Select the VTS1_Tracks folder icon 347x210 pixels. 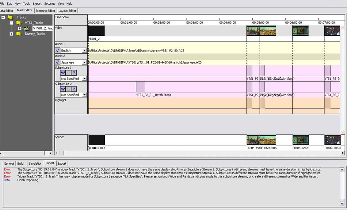coord(19,23)
